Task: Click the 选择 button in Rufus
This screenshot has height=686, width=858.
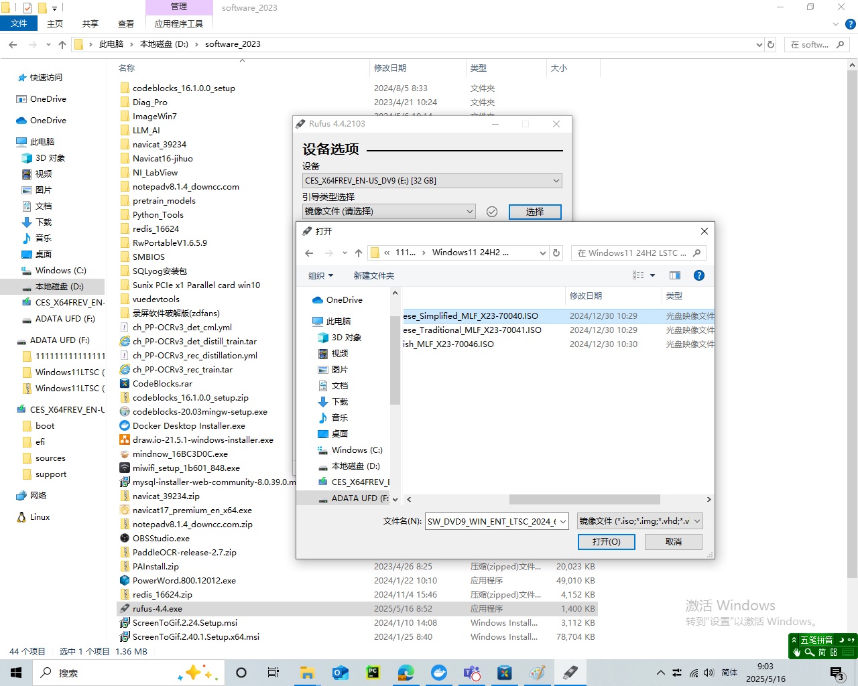Action: pos(535,212)
